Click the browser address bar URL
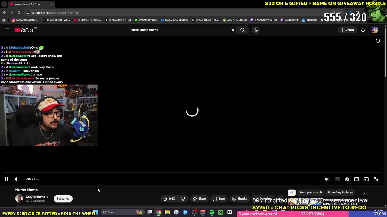Screen dimensions: 387x217 55,13
